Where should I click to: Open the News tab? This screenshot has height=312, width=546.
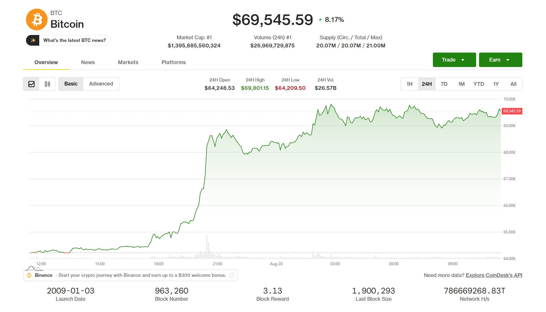[88, 62]
